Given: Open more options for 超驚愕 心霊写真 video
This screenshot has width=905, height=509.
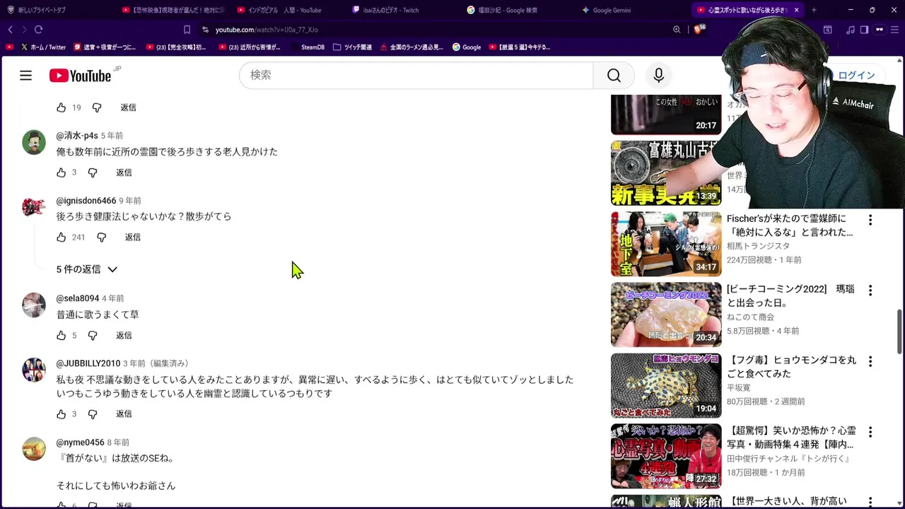Looking at the screenshot, I should 870,432.
